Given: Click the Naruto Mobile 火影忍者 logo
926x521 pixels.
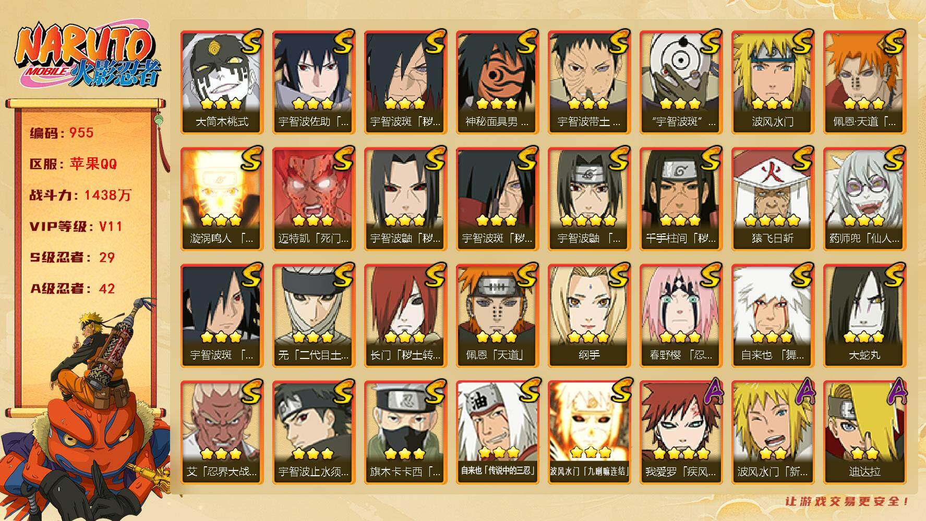Looking at the screenshot, I should coord(88,57).
